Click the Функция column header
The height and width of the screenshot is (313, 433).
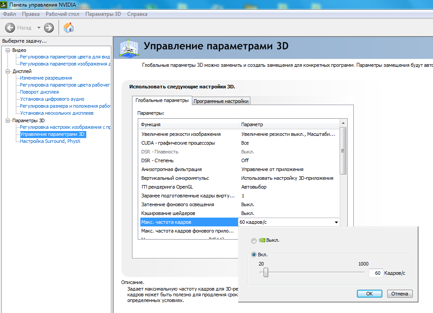(189, 124)
